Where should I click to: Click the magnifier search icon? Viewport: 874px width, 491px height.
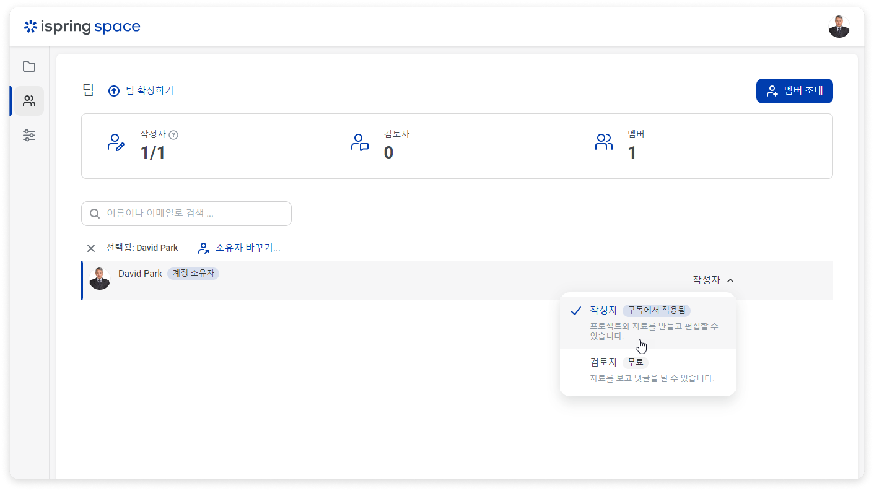click(x=95, y=214)
